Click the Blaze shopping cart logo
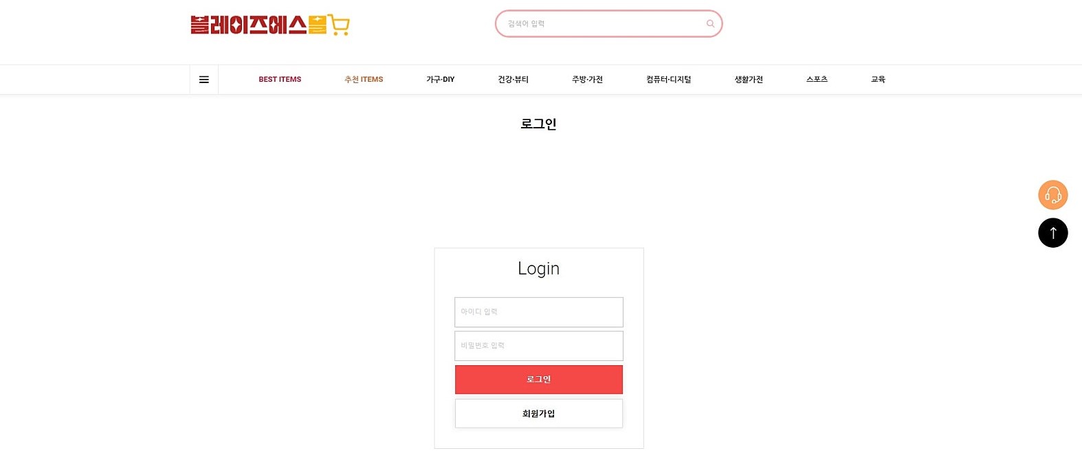Screen dimensions: 1082x464 tap(270, 25)
